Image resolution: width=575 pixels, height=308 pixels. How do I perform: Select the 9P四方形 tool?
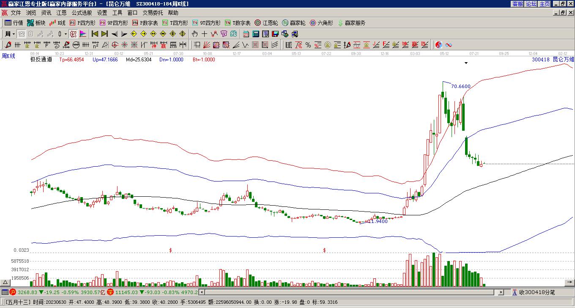tap(114, 23)
